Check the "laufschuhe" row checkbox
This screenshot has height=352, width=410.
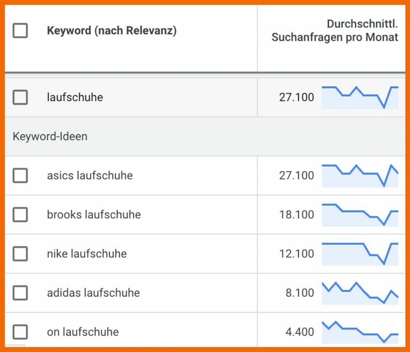(20, 97)
